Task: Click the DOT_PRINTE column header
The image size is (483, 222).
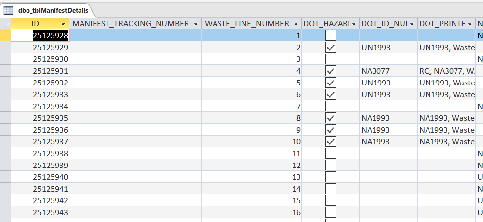Action: [x=442, y=24]
